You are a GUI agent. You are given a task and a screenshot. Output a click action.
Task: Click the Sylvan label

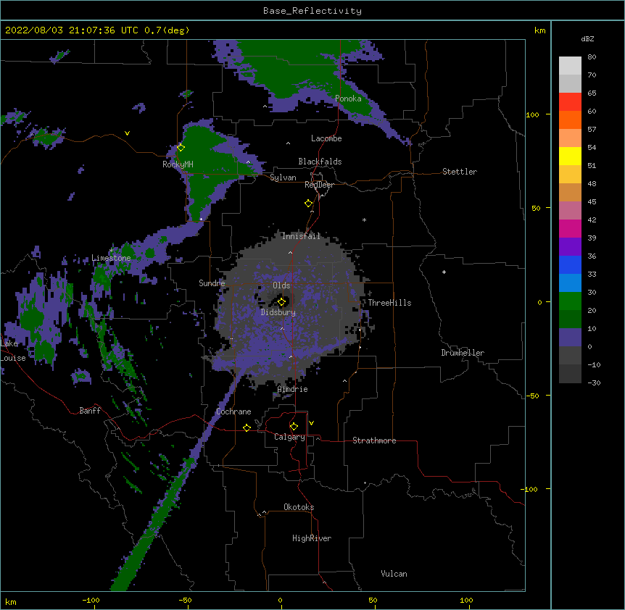click(x=283, y=177)
